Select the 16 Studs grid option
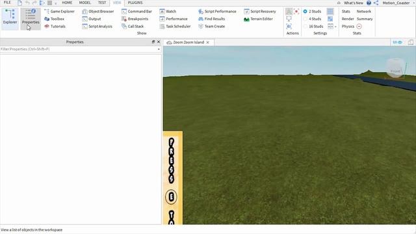416x234 pixels. [313, 26]
